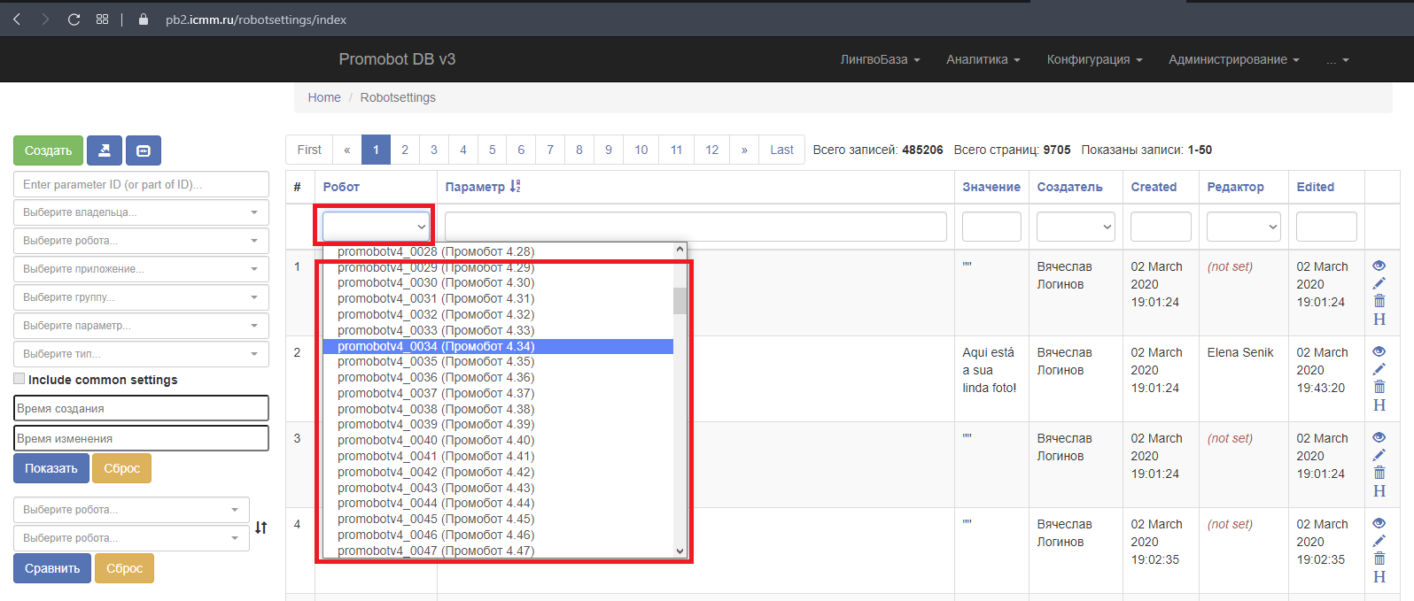Click the pencil edit icon in row 1
This screenshot has width=1414, height=601.
pyautogui.click(x=1379, y=283)
